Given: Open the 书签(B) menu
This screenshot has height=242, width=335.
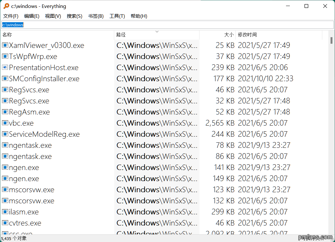Looking at the screenshot, I should click(96, 16).
